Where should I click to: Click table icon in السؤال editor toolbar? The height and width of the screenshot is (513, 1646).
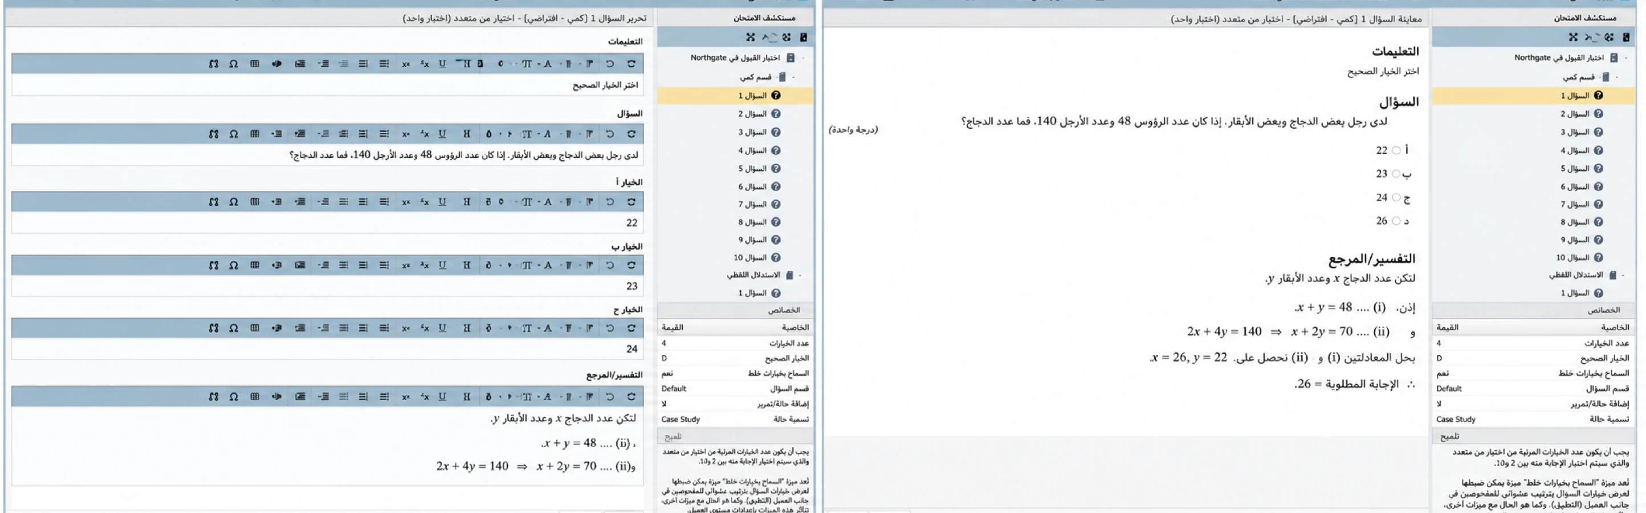(x=254, y=134)
